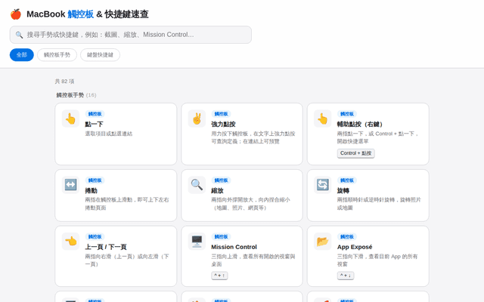
Task: Click the Mission Control description about 三指向上滑
Action: (253, 260)
